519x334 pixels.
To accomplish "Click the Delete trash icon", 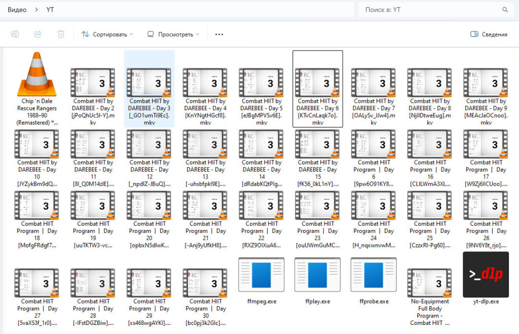I will tap(61, 34).
